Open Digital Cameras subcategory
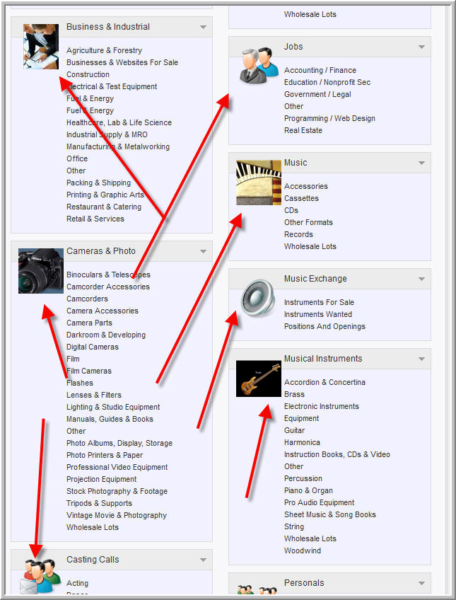This screenshot has width=456, height=600. [93, 347]
